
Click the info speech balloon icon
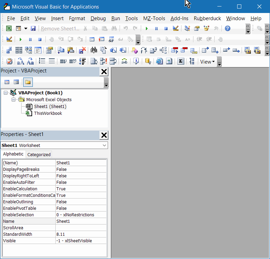tap(136, 61)
